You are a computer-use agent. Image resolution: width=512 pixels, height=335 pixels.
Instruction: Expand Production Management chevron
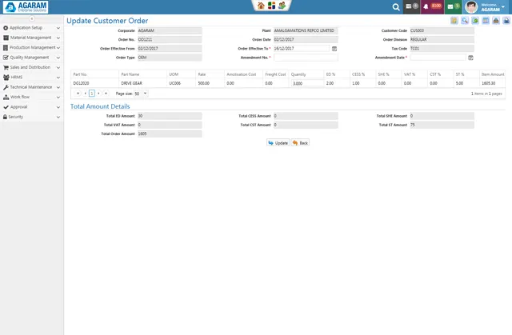[x=58, y=48]
